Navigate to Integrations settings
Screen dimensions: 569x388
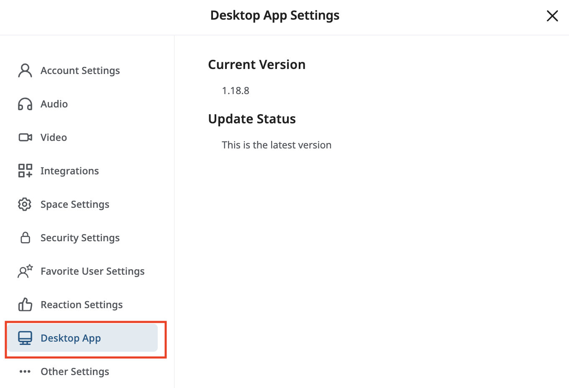(x=70, y=171)
